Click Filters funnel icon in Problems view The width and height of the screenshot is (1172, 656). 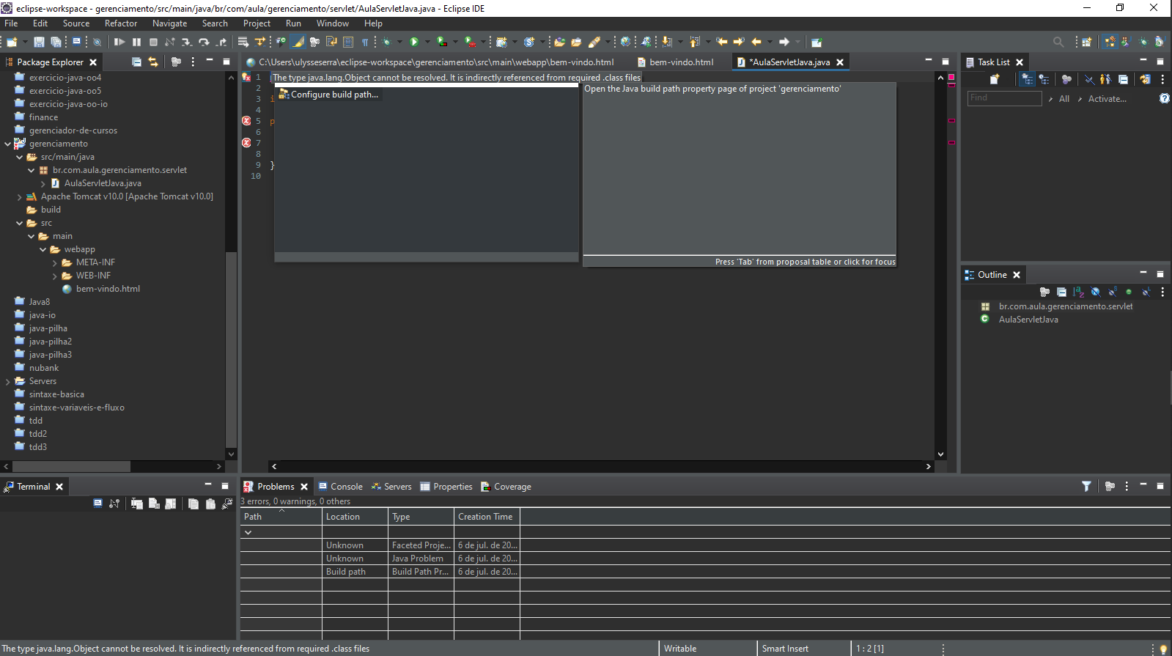(x=1086, y=486)
